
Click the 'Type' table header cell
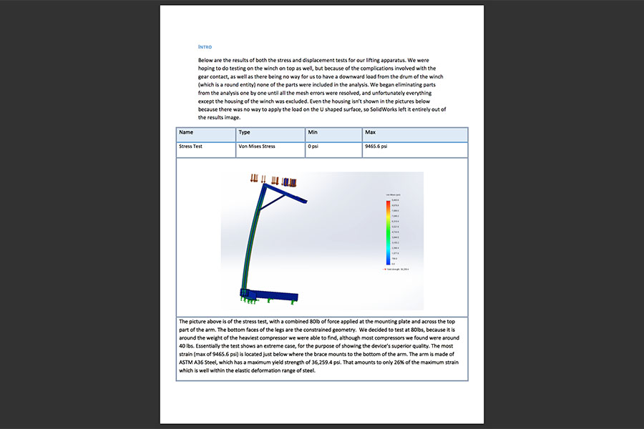pyautogui.click(x=270, y=134)
